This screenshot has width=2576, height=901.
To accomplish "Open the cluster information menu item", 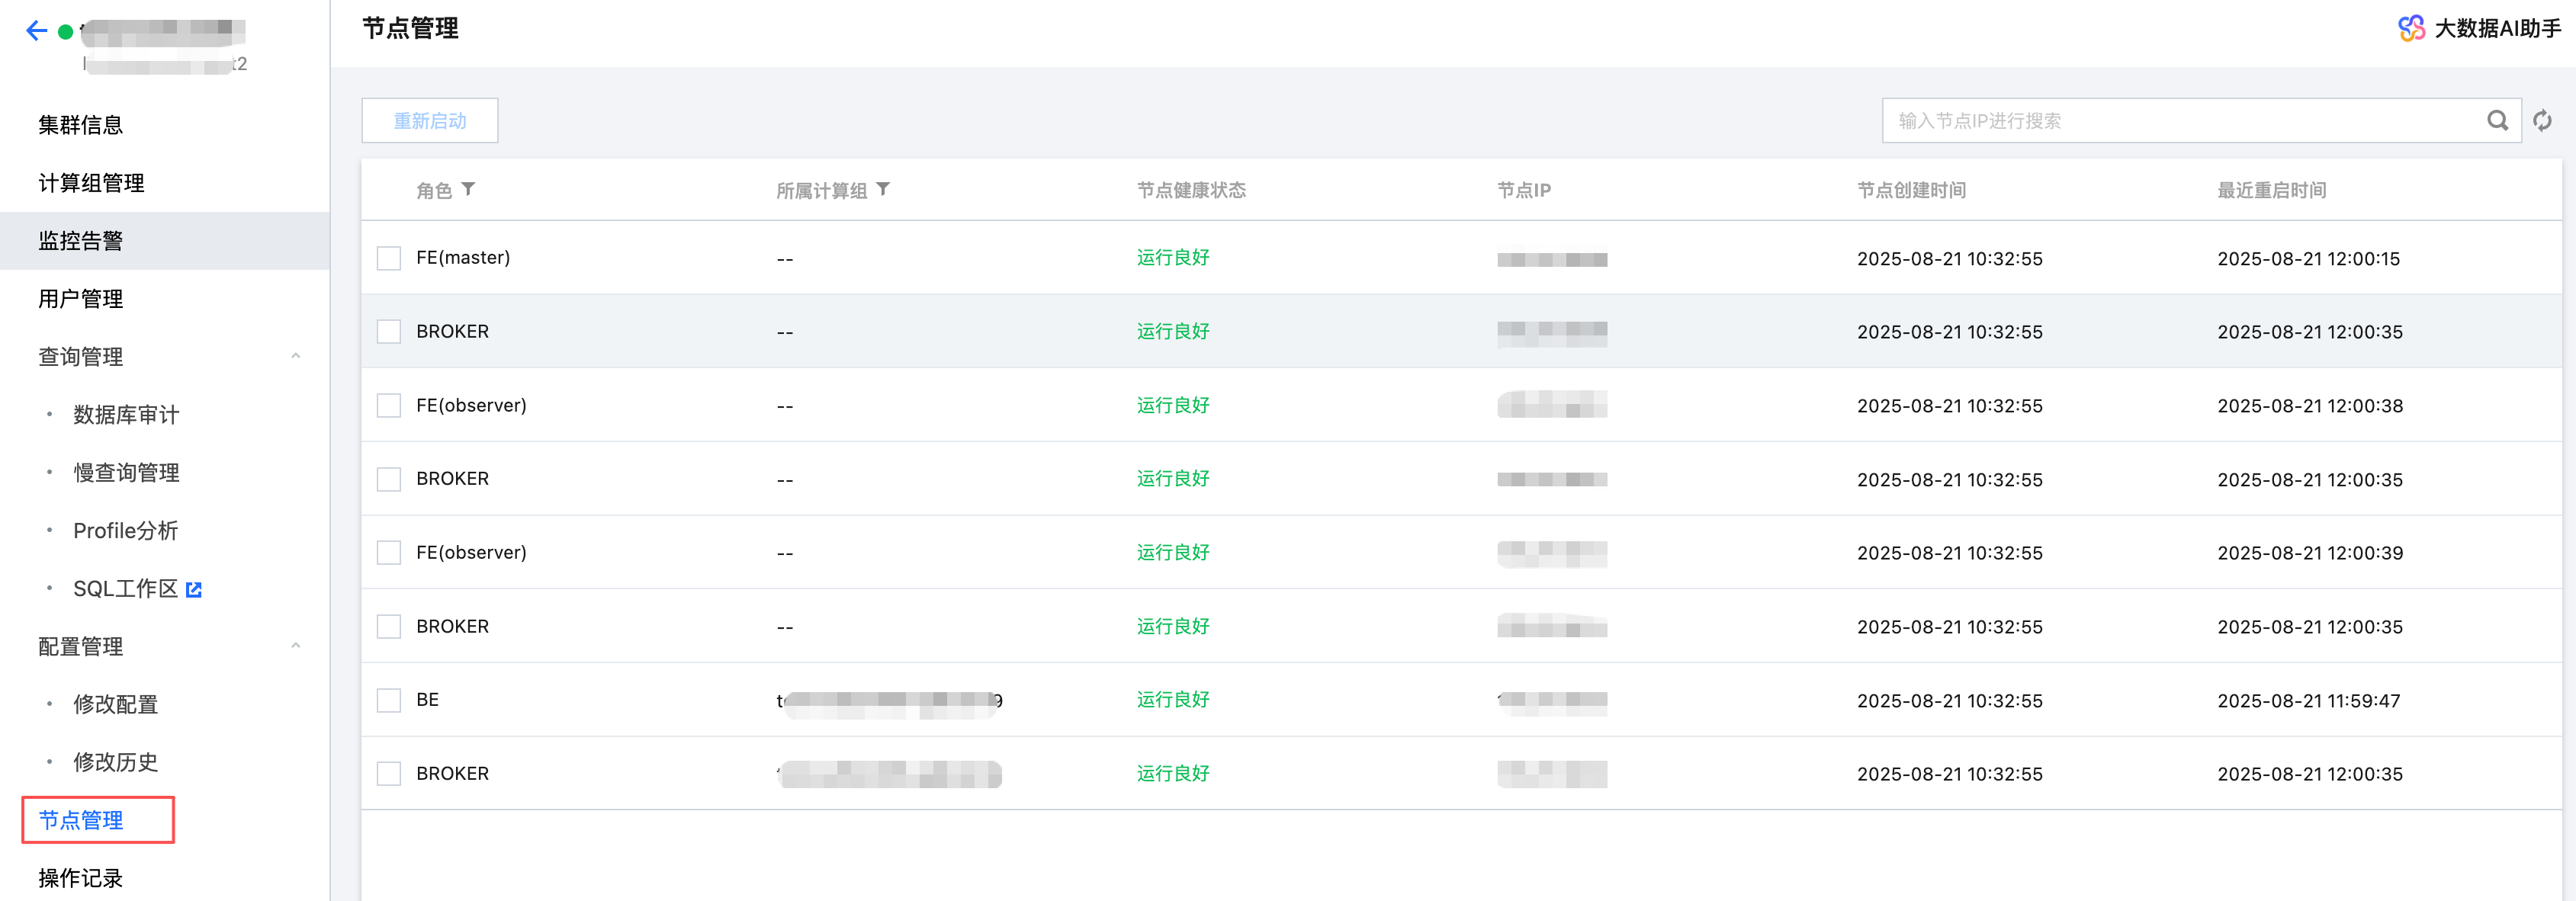I will pos(81,125).
